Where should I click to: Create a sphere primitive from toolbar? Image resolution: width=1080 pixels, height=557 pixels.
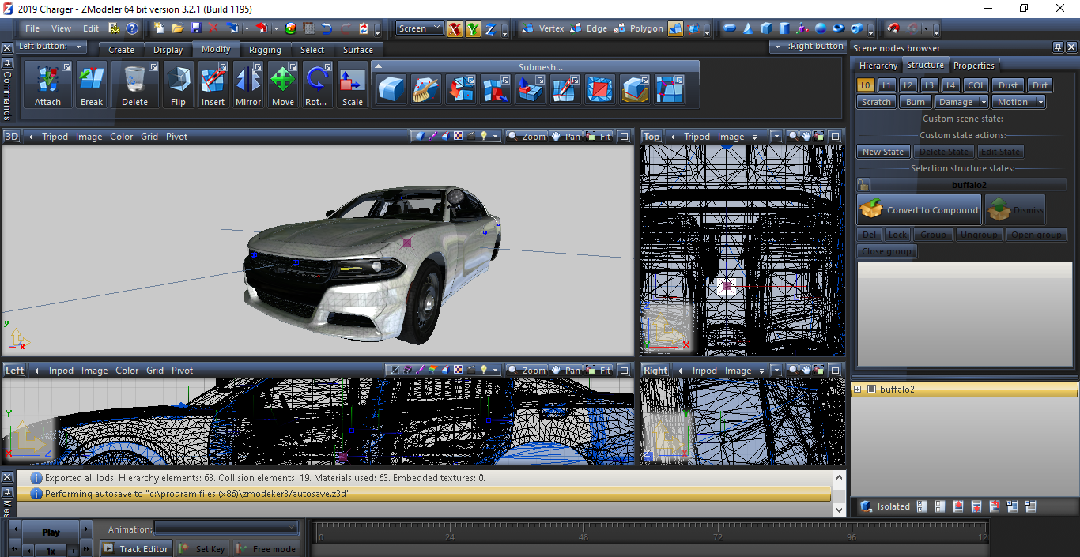click(x=820, y=28)
